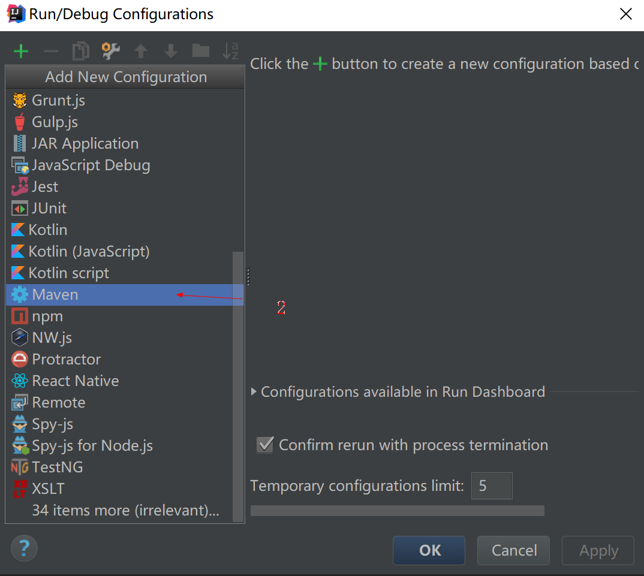The height and width of the screenshot is (576, 644).
Task: Select the Protractor icon
Action: pyautogui.click(x=19, y=359)
